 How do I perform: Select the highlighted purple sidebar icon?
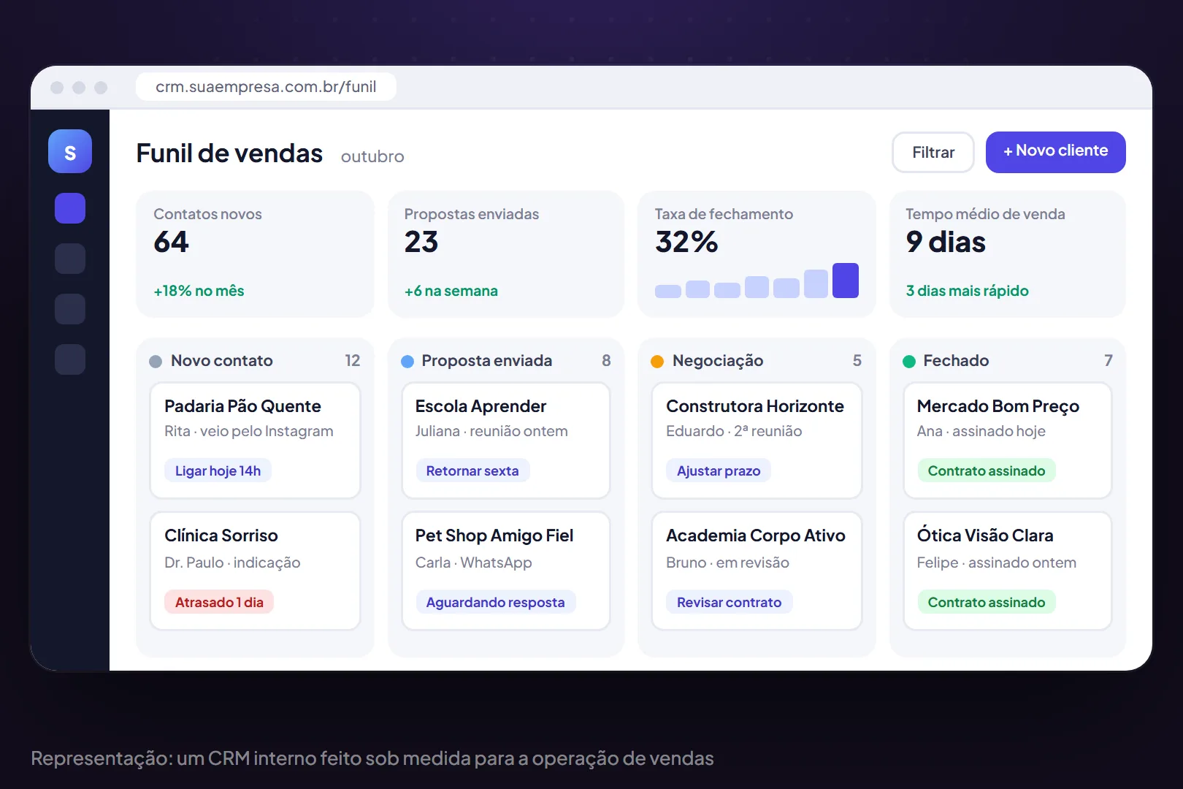coord(70,208)
